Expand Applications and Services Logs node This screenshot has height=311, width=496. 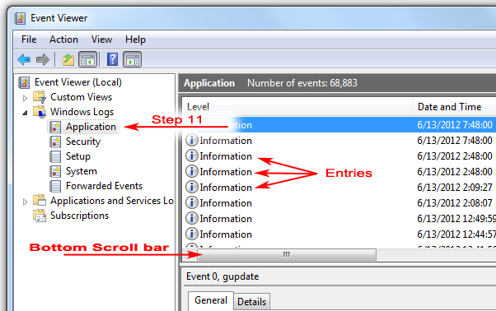[25, 202]
